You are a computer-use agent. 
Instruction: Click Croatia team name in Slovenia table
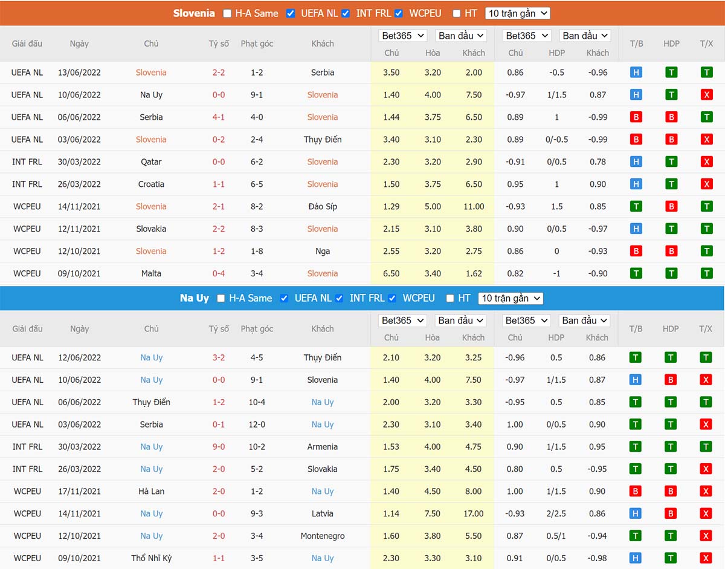151,184
